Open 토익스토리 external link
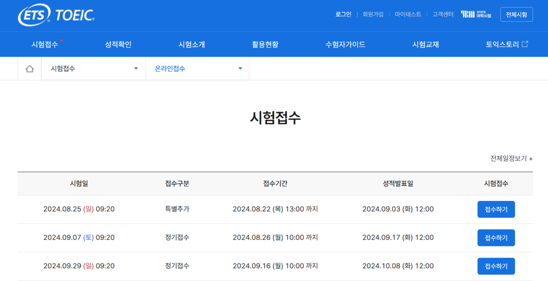The height and width of the screenshot is (281, 548). coord(506,45)
